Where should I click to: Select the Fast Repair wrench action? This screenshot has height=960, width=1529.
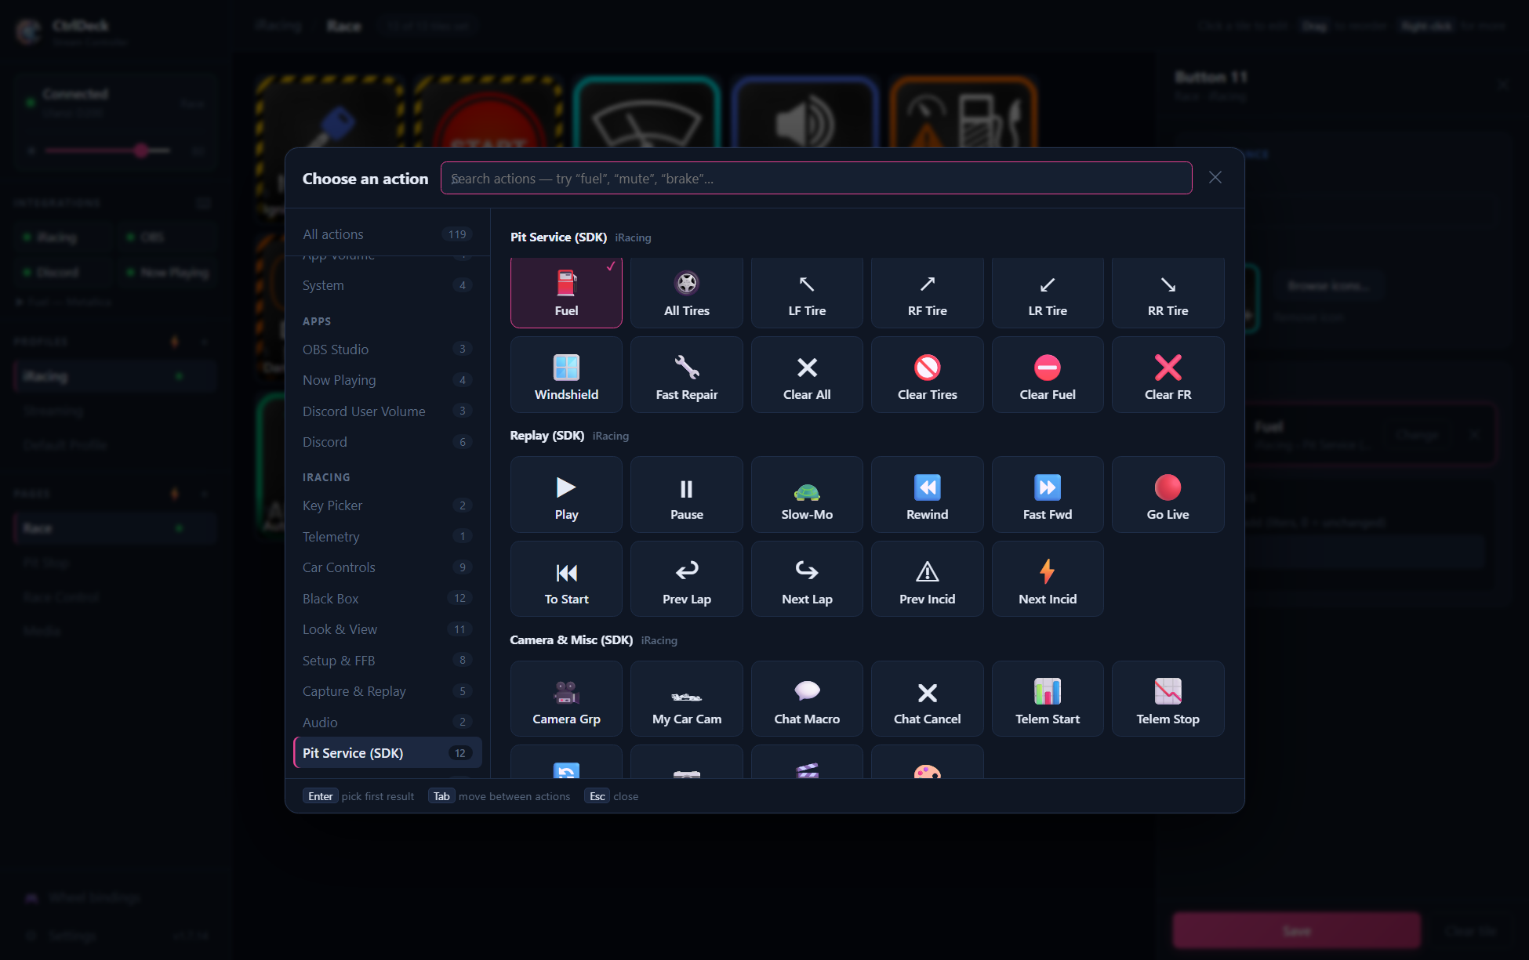(x=687, y=375)
